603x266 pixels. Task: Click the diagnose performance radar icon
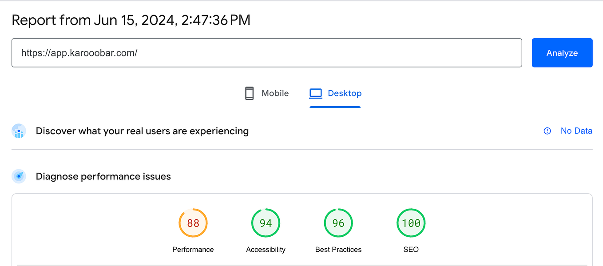[x=19, y=176]
